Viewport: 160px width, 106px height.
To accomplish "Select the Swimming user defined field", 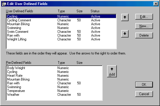I will point(61,28).
